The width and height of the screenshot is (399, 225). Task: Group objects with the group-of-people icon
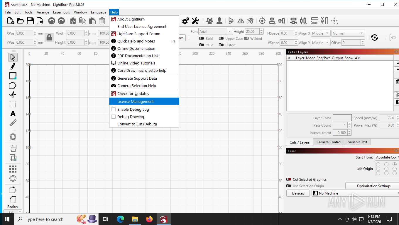pos(210,21)
